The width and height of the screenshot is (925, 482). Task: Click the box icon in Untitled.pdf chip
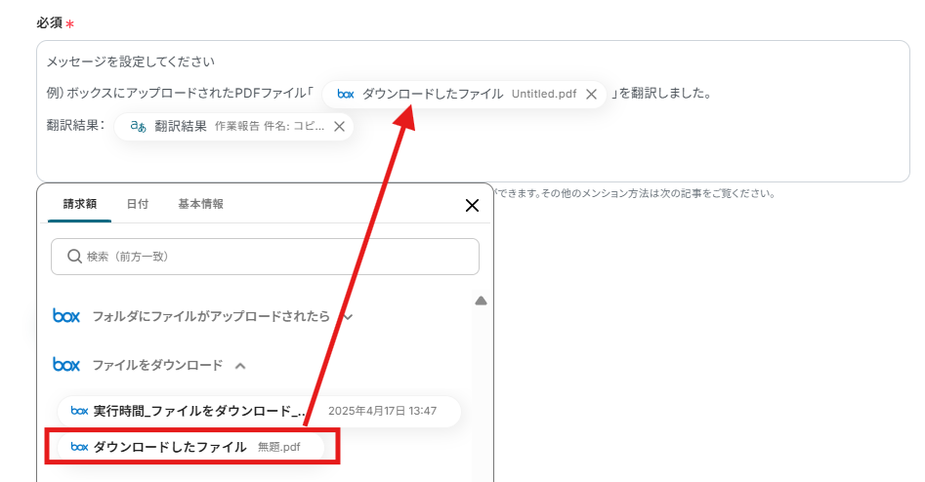[x=345, y=94]
